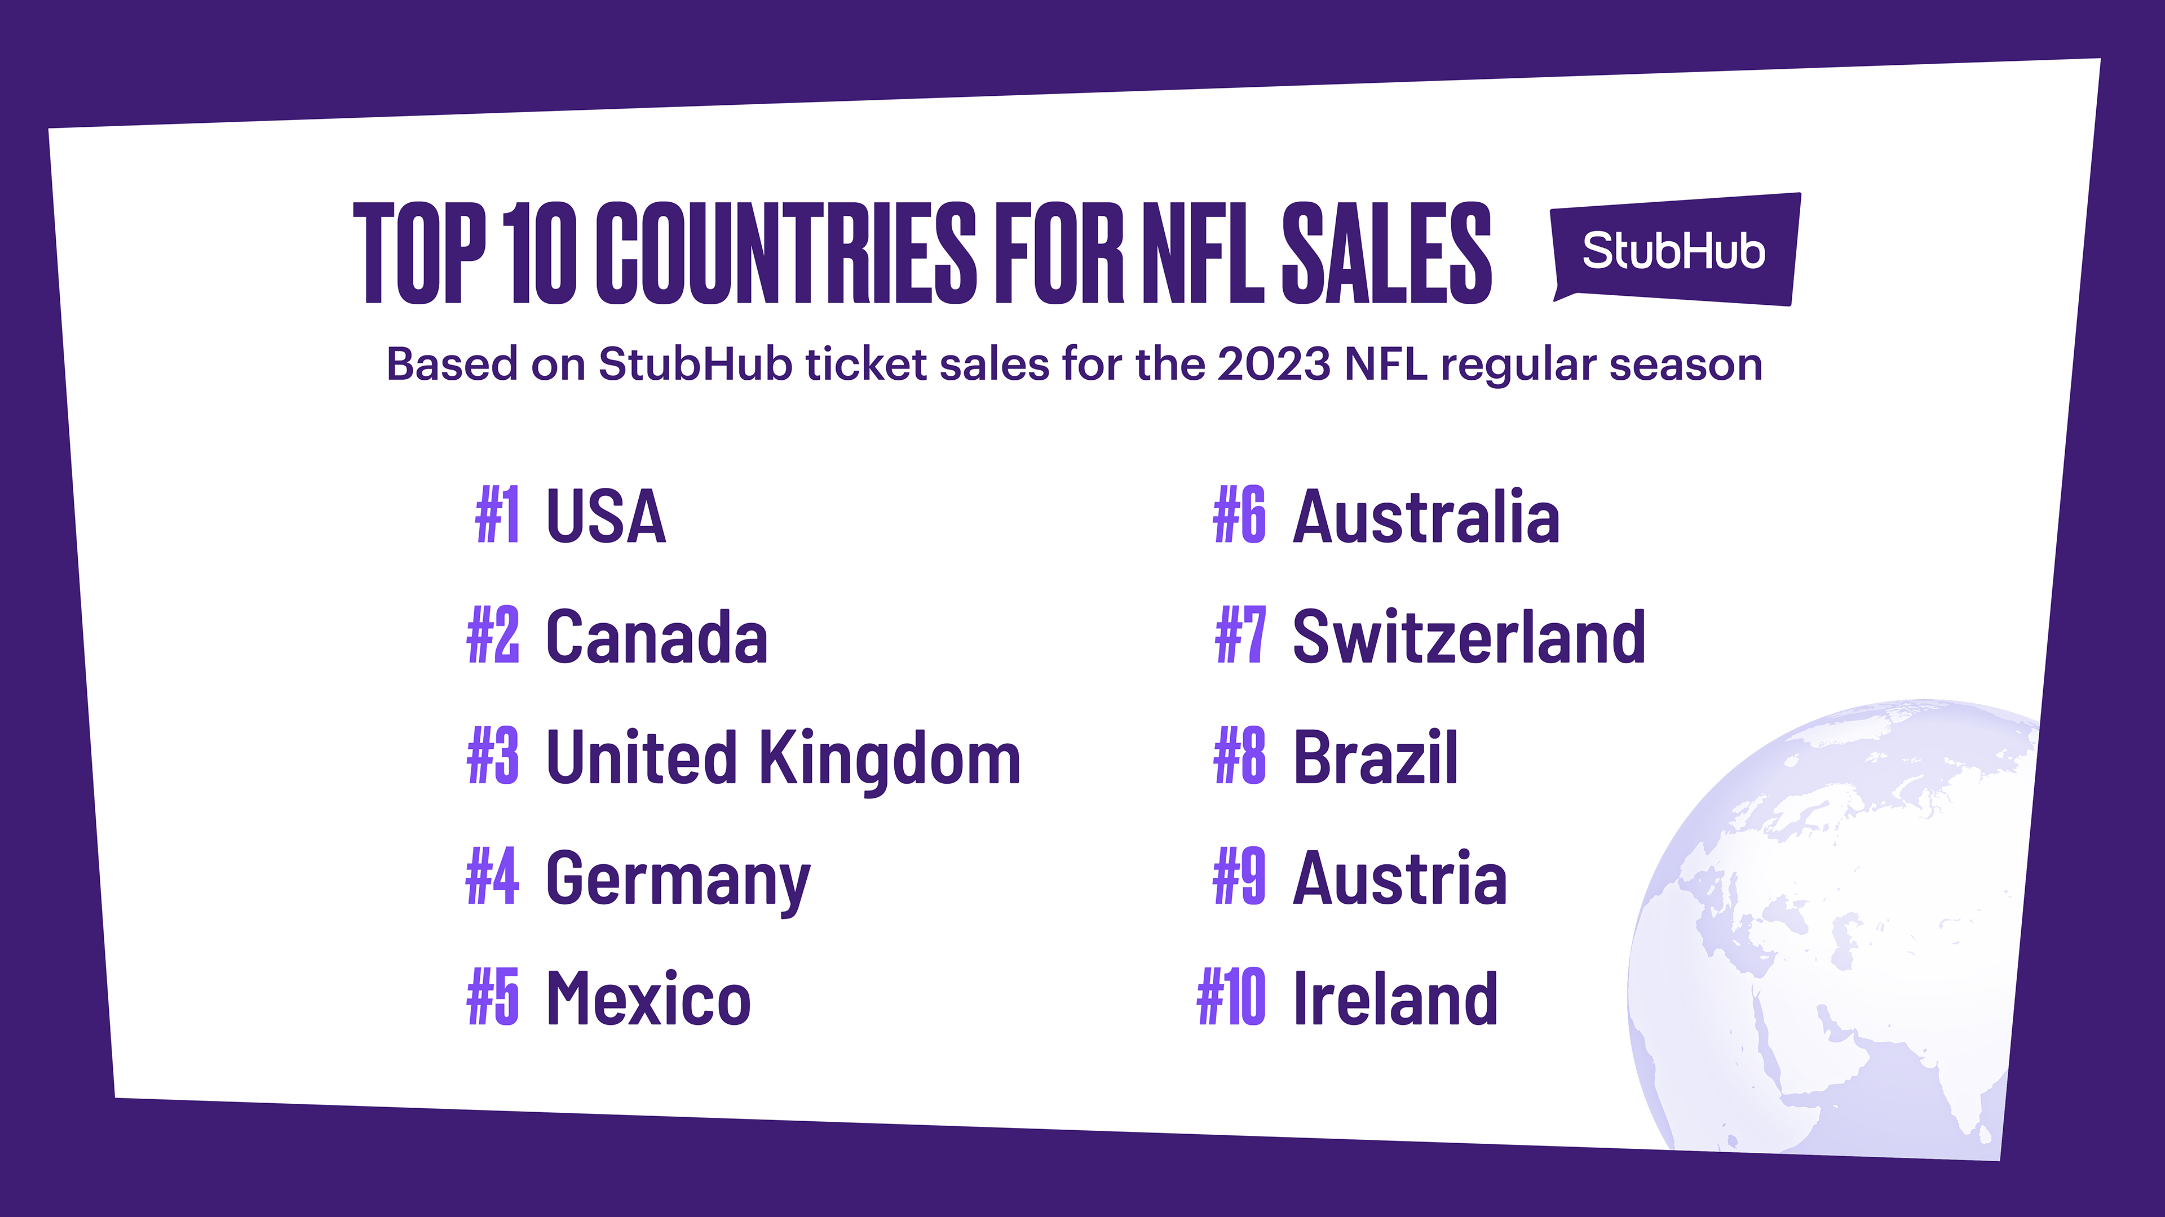Select the "Top 10 Countries for NFL Sales" headline
This screenshot has height=1217, width=2165.
(x=922, y=252)
